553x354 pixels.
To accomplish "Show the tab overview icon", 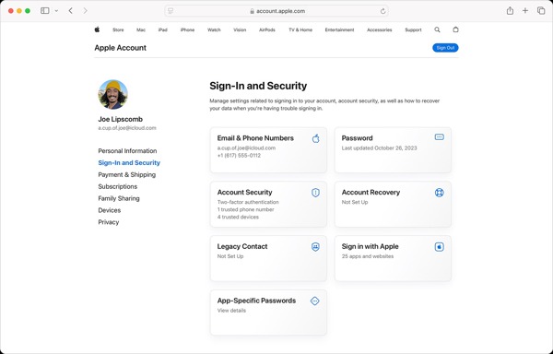I will coord(541,10).
